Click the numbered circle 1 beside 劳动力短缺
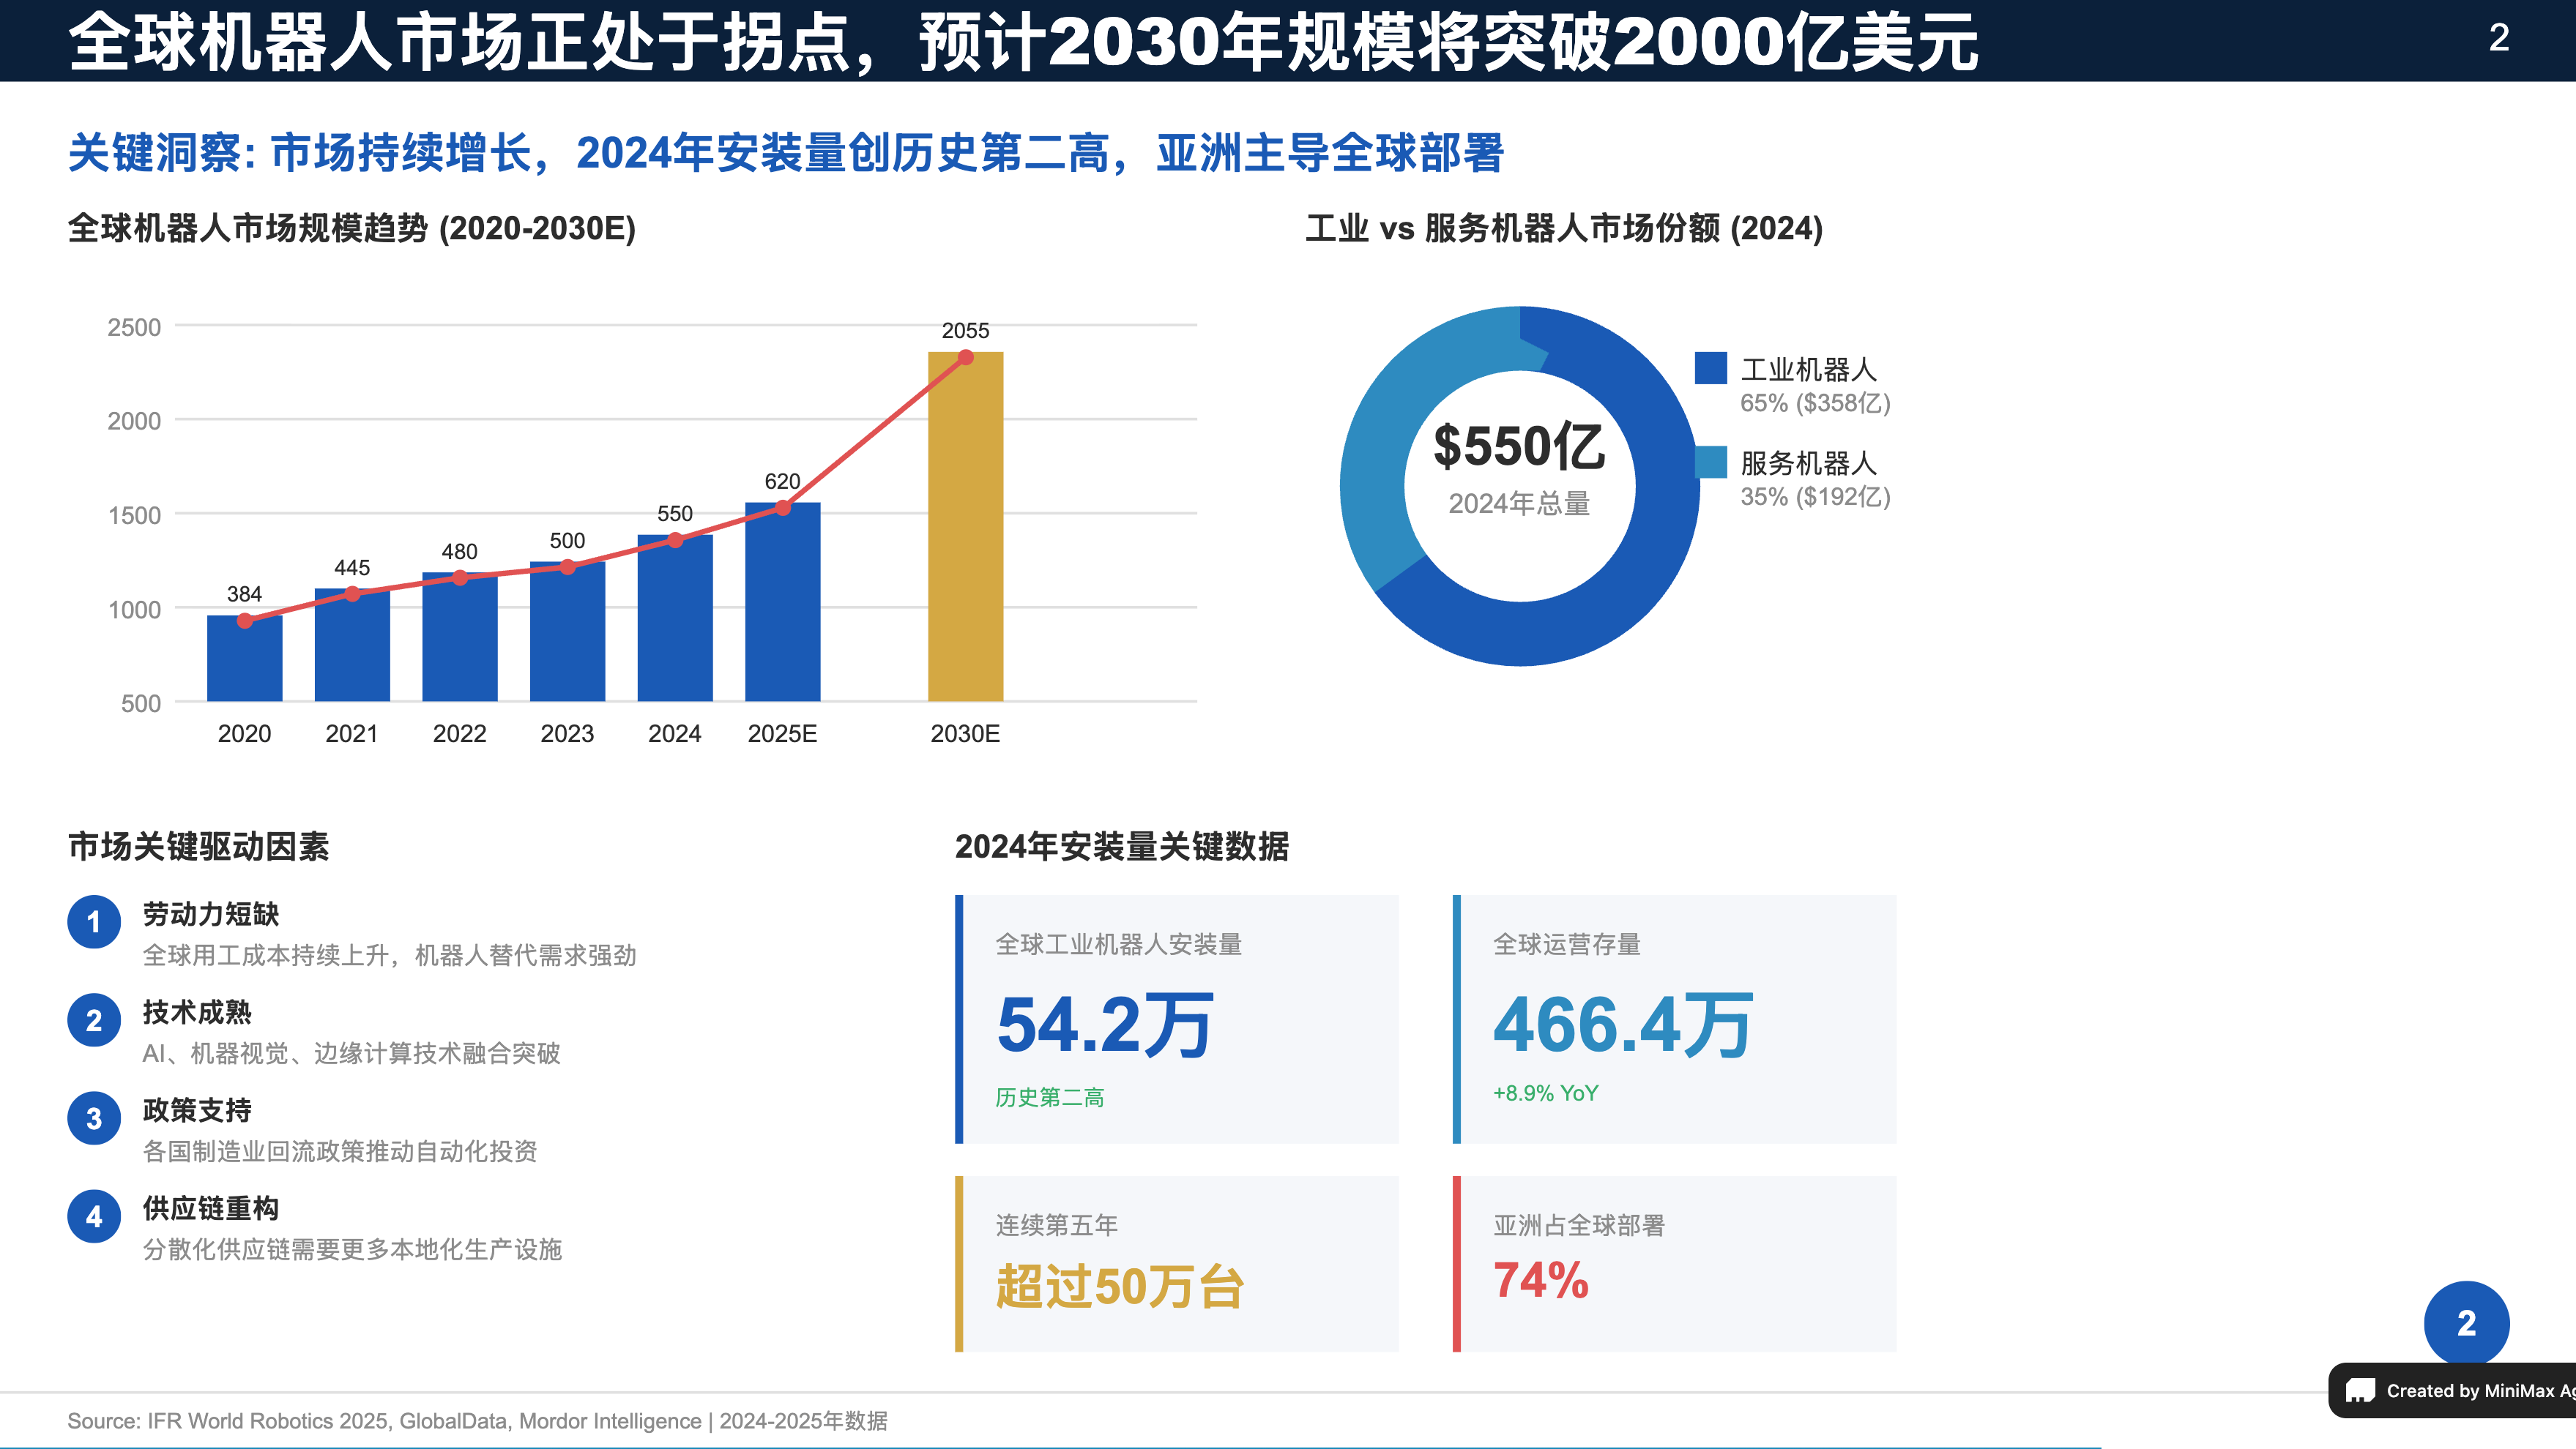2576x1449 pixels. click(x=94, y=921)
